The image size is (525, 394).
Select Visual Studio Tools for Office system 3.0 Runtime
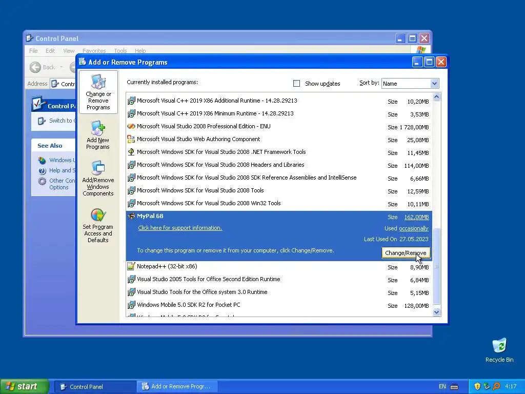(279, 292)
